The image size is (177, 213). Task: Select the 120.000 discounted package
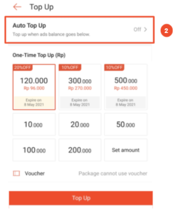tap(34, 87)
